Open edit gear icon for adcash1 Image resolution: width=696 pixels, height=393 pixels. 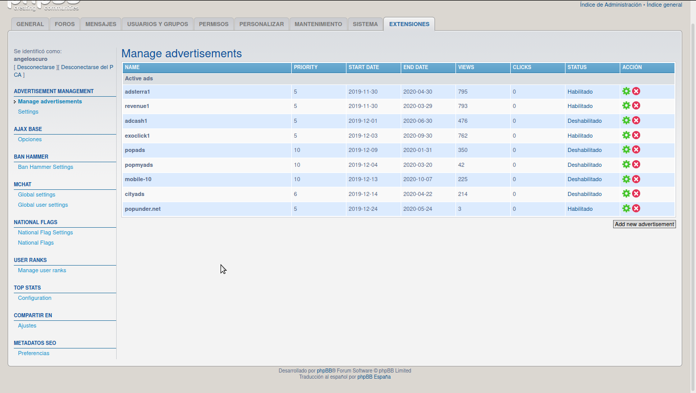click(x=626, y=121)
